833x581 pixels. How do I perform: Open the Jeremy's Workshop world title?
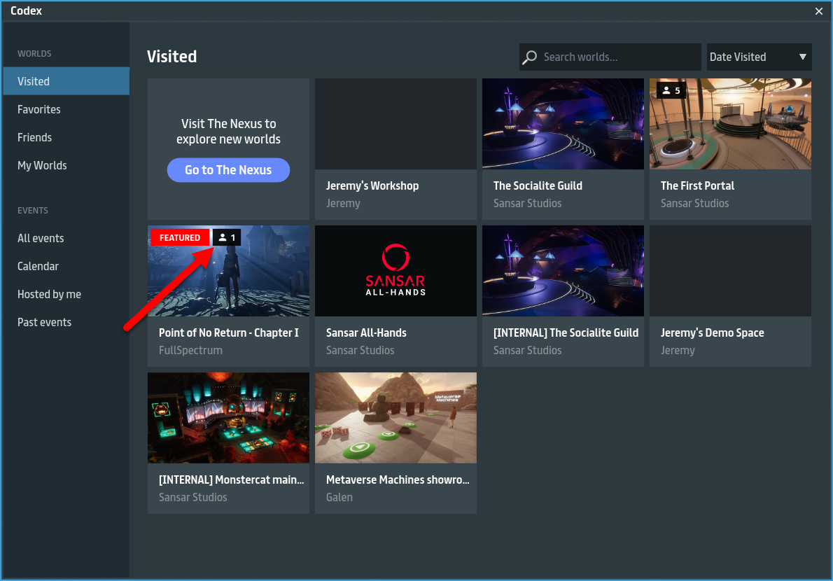click(x=372, y=185)
